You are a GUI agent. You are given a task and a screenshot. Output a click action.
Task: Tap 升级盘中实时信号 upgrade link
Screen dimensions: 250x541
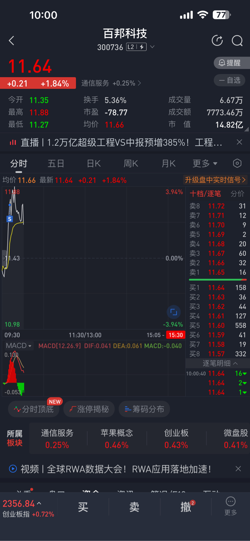pos(215,180)
